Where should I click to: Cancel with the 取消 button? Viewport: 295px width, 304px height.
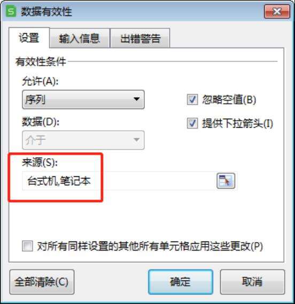click(x=252, y=282)
